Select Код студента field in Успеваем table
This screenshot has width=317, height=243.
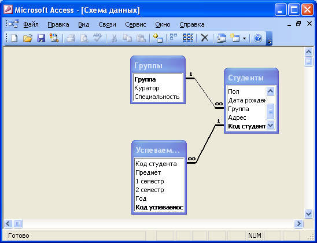click(x=159, y=164)
